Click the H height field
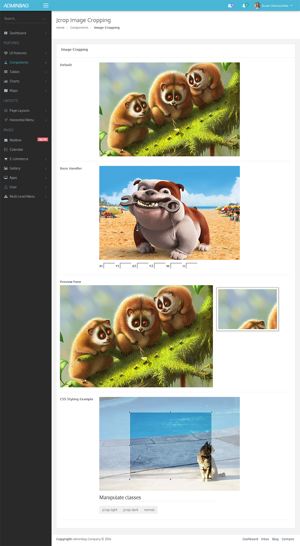The image size is (300, 546). click(192, 266)
